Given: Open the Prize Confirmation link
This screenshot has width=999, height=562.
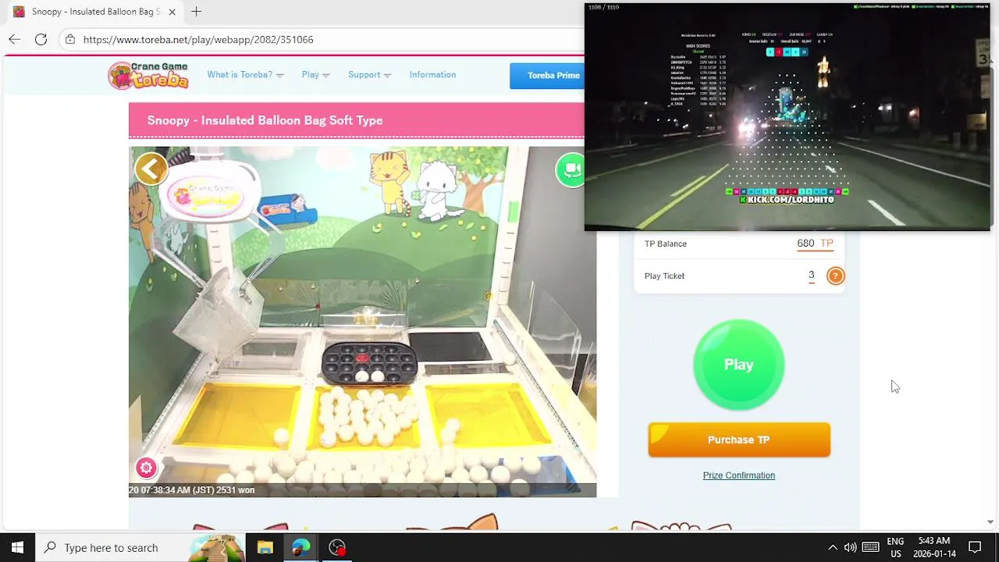Looking at the screenshot, I should [738, 475].
